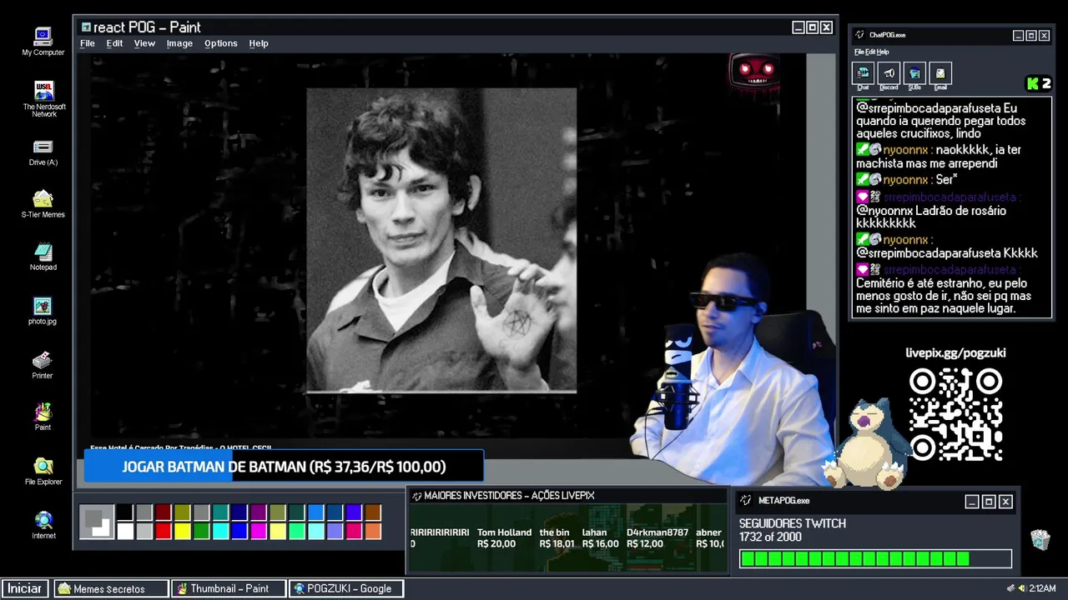Image resolution: width=1068 pixels, height=600 pixels.
Task: Minimize the ChatPOG.exe window
Action: pos(1018,36)
